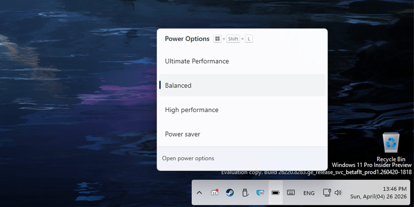Click the ENG language indicator
414x207 pixels.
309,193
